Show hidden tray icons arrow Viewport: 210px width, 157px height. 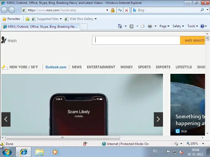[x=162, y=152]
